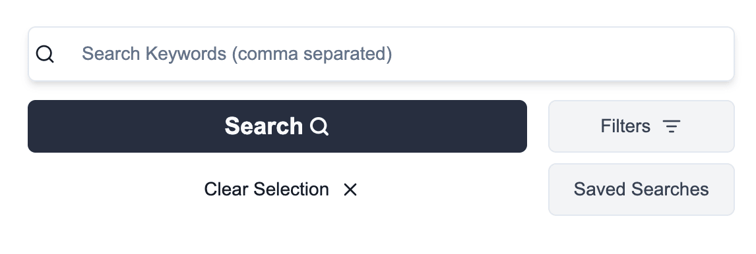756x254 pixels.
Task: Click the word Search on the dark button
Action: click(264, 126)
